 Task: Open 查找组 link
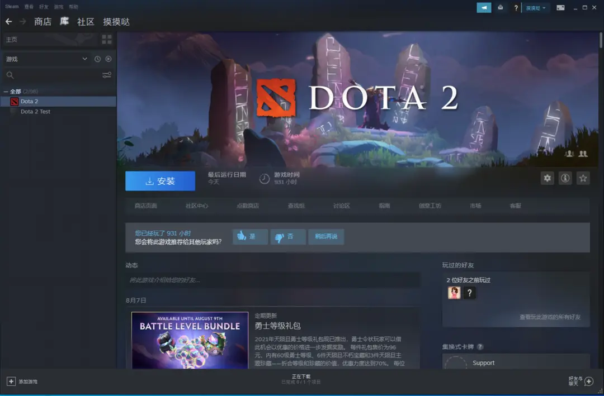(x=296, y=206)
